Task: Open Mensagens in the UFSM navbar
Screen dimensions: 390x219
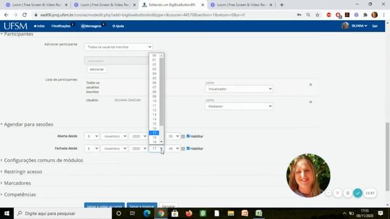Action: pos(92,26)
